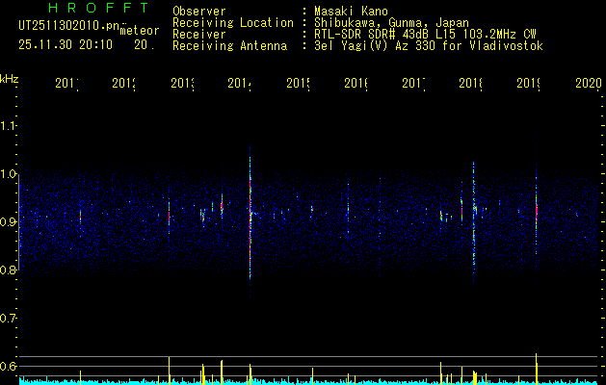Viewport: 606px width, 385px height.
Task: Click the "Receiving Location" label
Action: click(x=233, y=23)
